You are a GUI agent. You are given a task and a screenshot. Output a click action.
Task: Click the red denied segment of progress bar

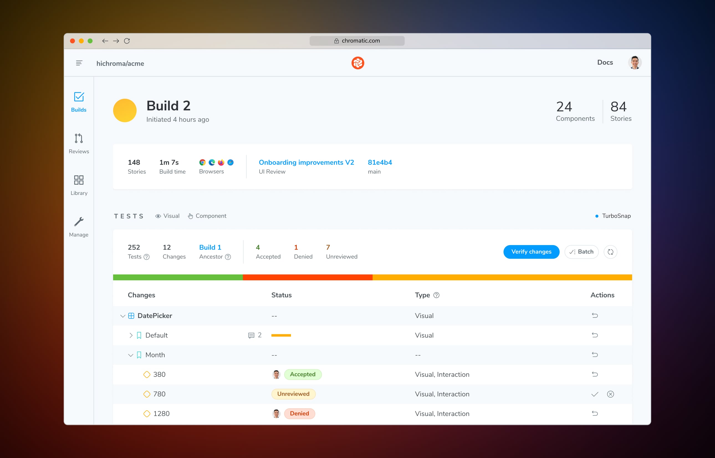click(x=307, y=278)
